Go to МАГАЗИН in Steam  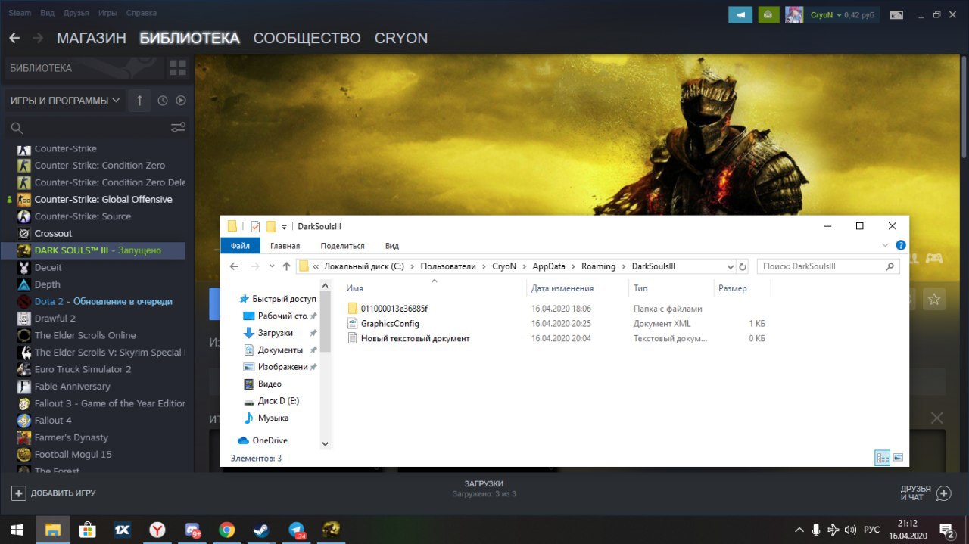pyautogui.click(x=91, y=38)
